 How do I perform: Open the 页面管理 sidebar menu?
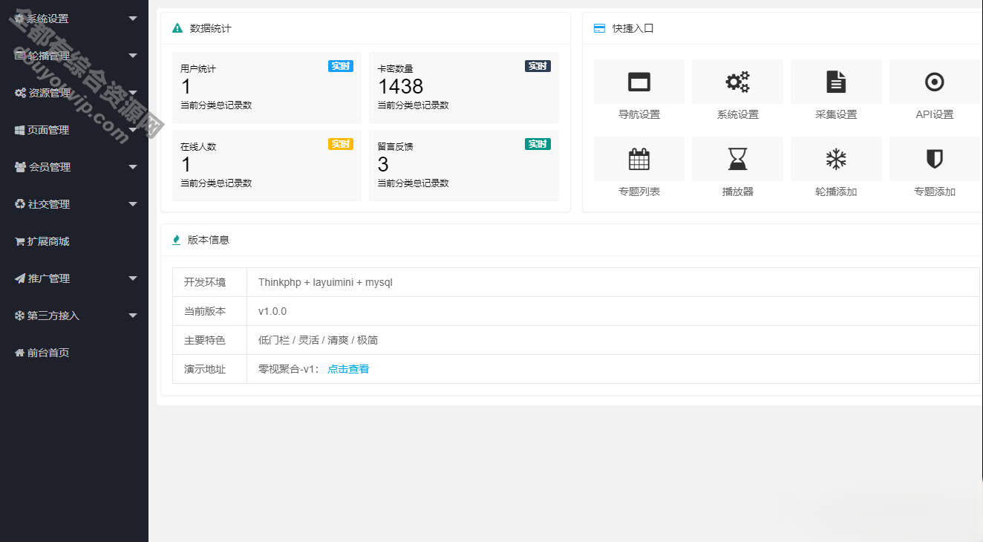point(74,130)
